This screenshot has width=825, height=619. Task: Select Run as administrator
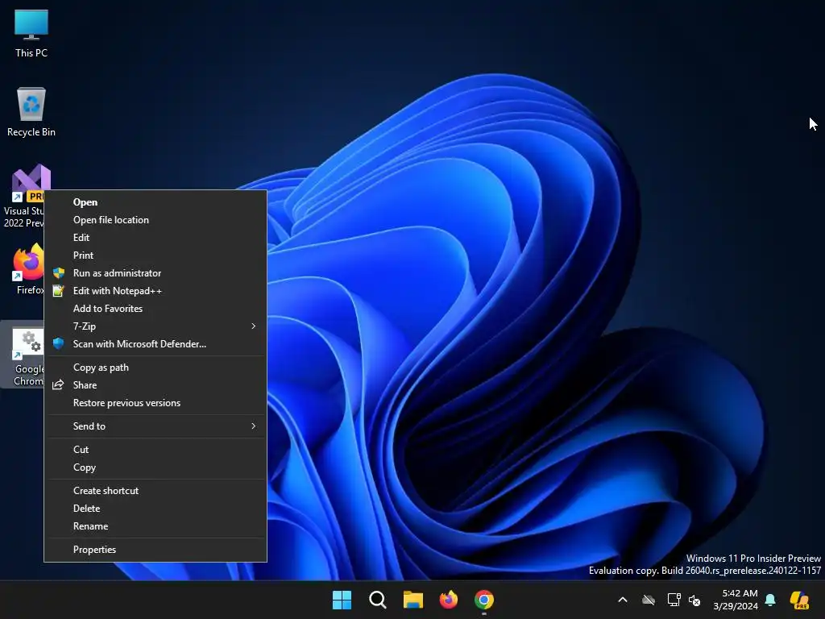pyautogui.click(x=155, y=273)
